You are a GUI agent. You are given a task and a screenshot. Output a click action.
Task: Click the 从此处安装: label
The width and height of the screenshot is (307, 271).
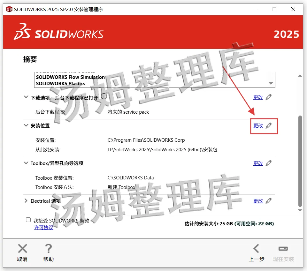[x=48, y=150]
